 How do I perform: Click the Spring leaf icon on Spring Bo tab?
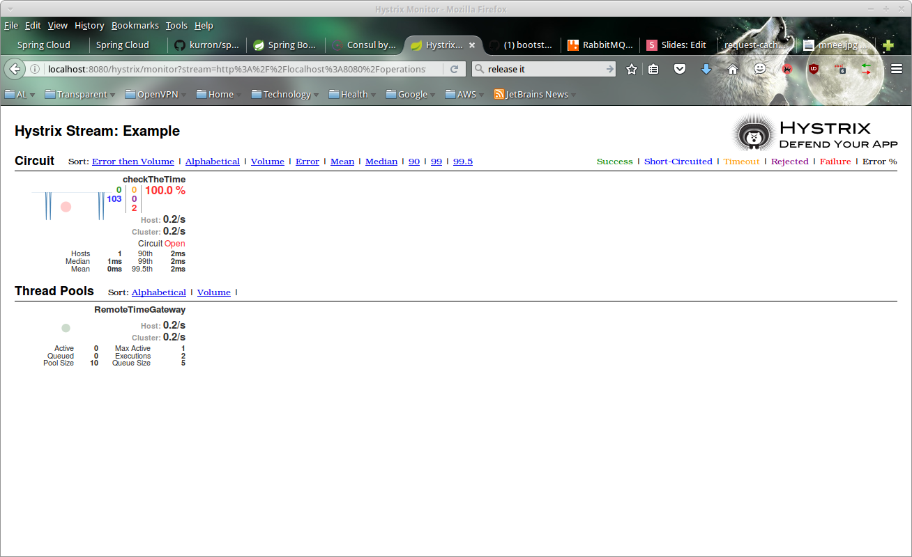tap(259, 45)
